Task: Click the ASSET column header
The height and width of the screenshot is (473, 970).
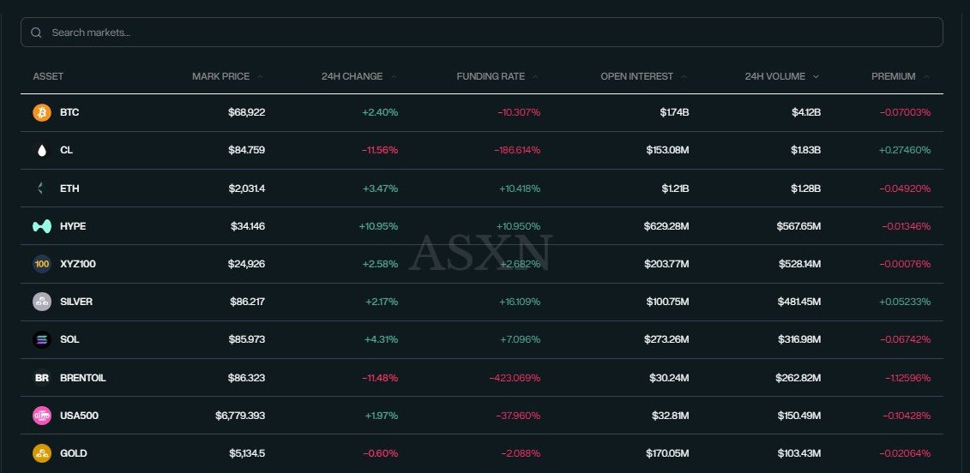Action: click(48, 76)
